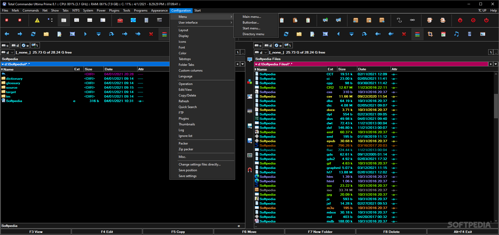Open right panel directory history dropdown arrow
The height and width of the screenshot is (235, 499).
496,64
